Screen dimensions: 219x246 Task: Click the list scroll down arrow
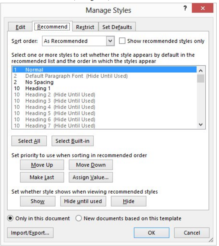pyautogui.click(x=201, y=125)
